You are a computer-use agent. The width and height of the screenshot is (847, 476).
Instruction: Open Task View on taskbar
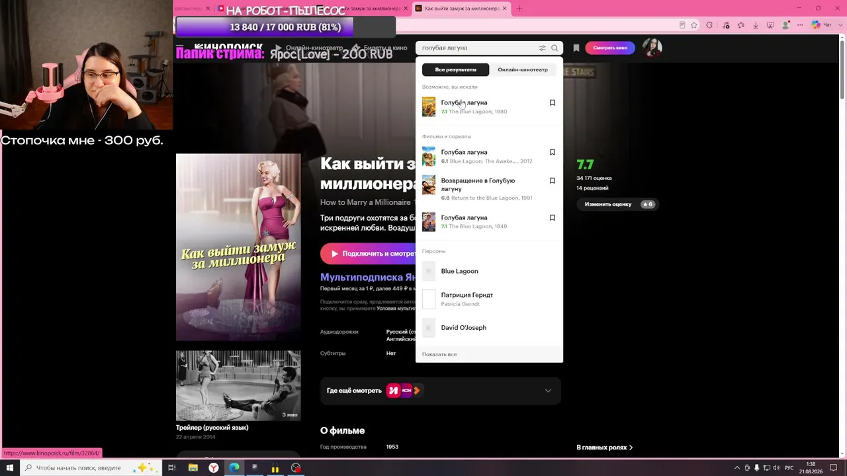click(171, 467)
